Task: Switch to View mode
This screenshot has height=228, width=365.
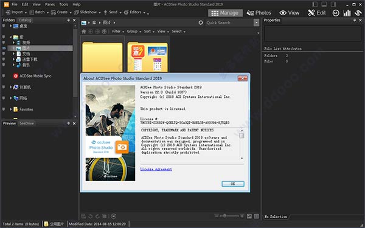Action: (290, 13)
